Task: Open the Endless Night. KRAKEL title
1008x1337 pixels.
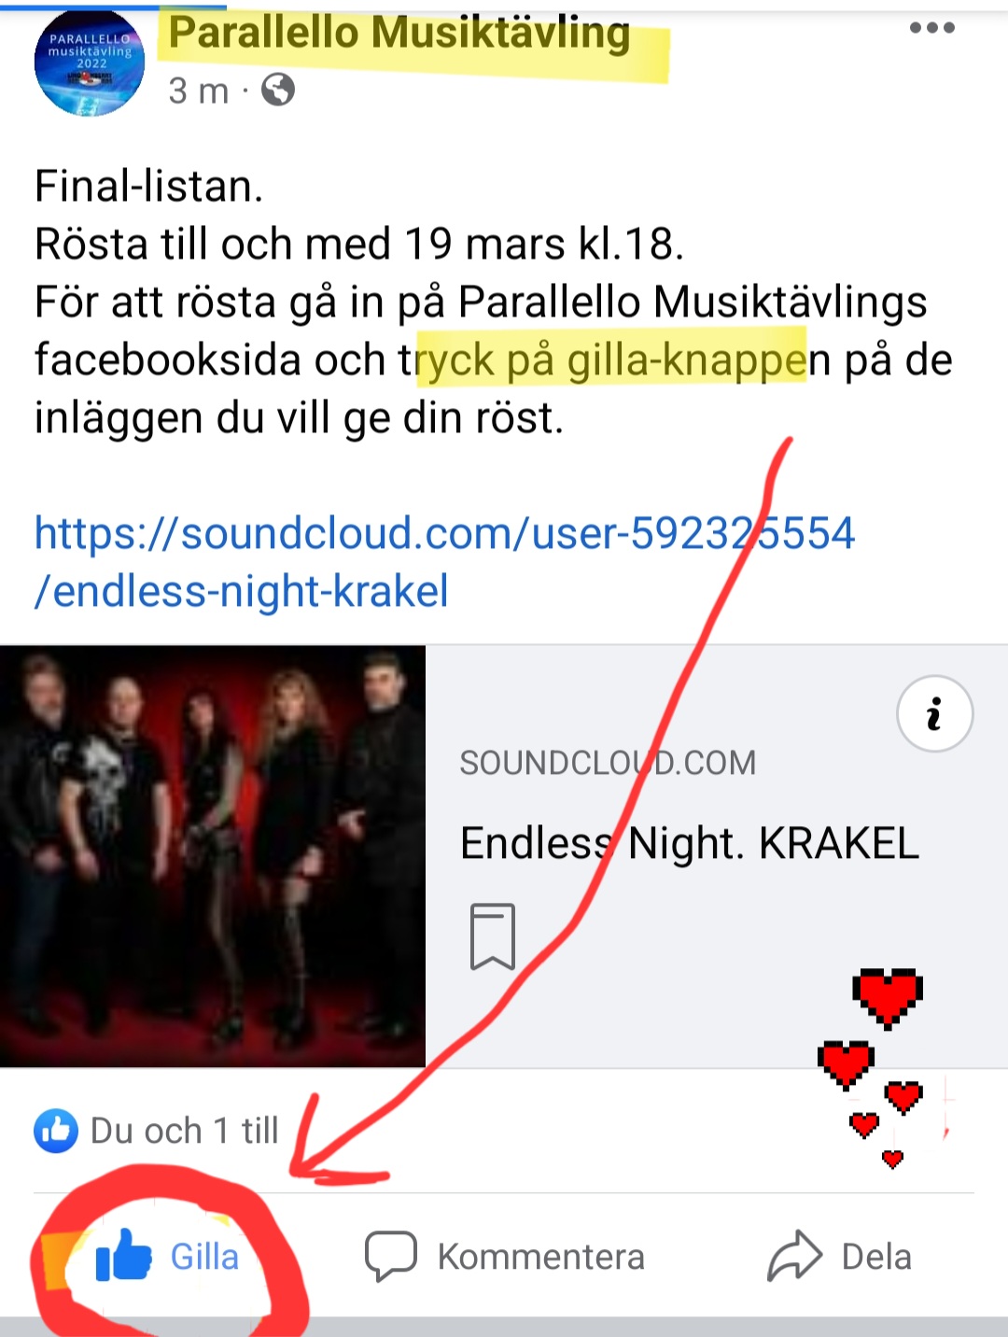Action: coord(690,843)
